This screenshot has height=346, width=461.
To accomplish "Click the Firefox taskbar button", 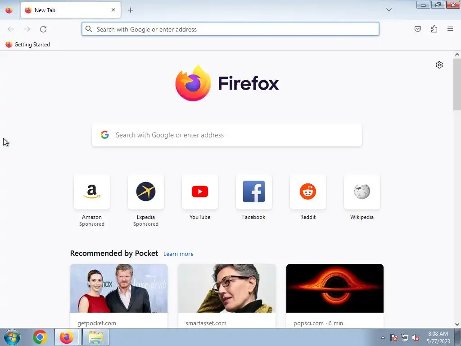I will 67,337.
